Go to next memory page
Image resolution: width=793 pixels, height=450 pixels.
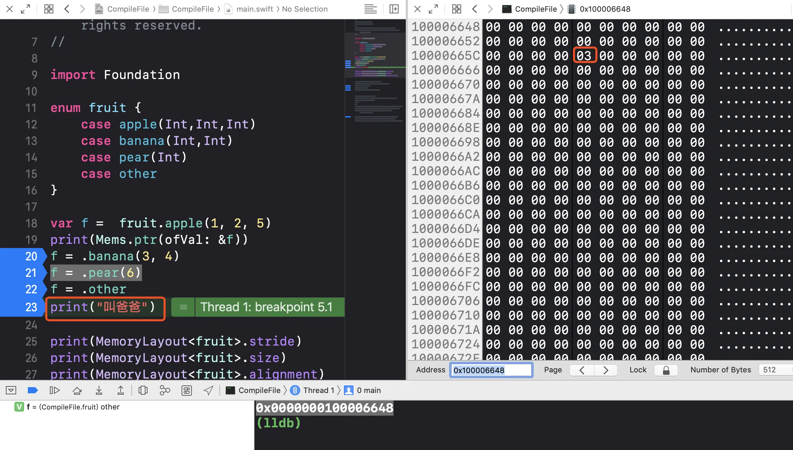pyautogui.click(x=606, y=370)
